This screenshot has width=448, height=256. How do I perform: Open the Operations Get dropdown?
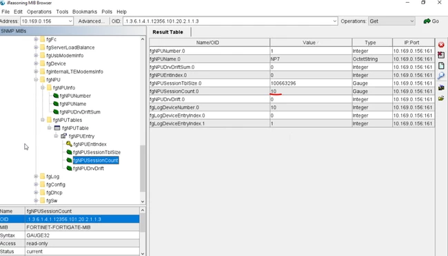391,21
